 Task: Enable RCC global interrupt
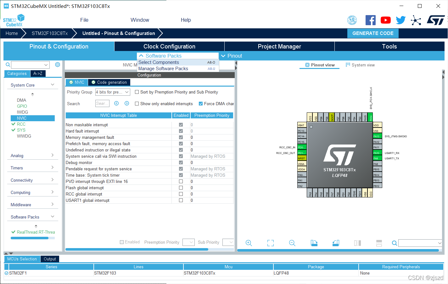181,194
